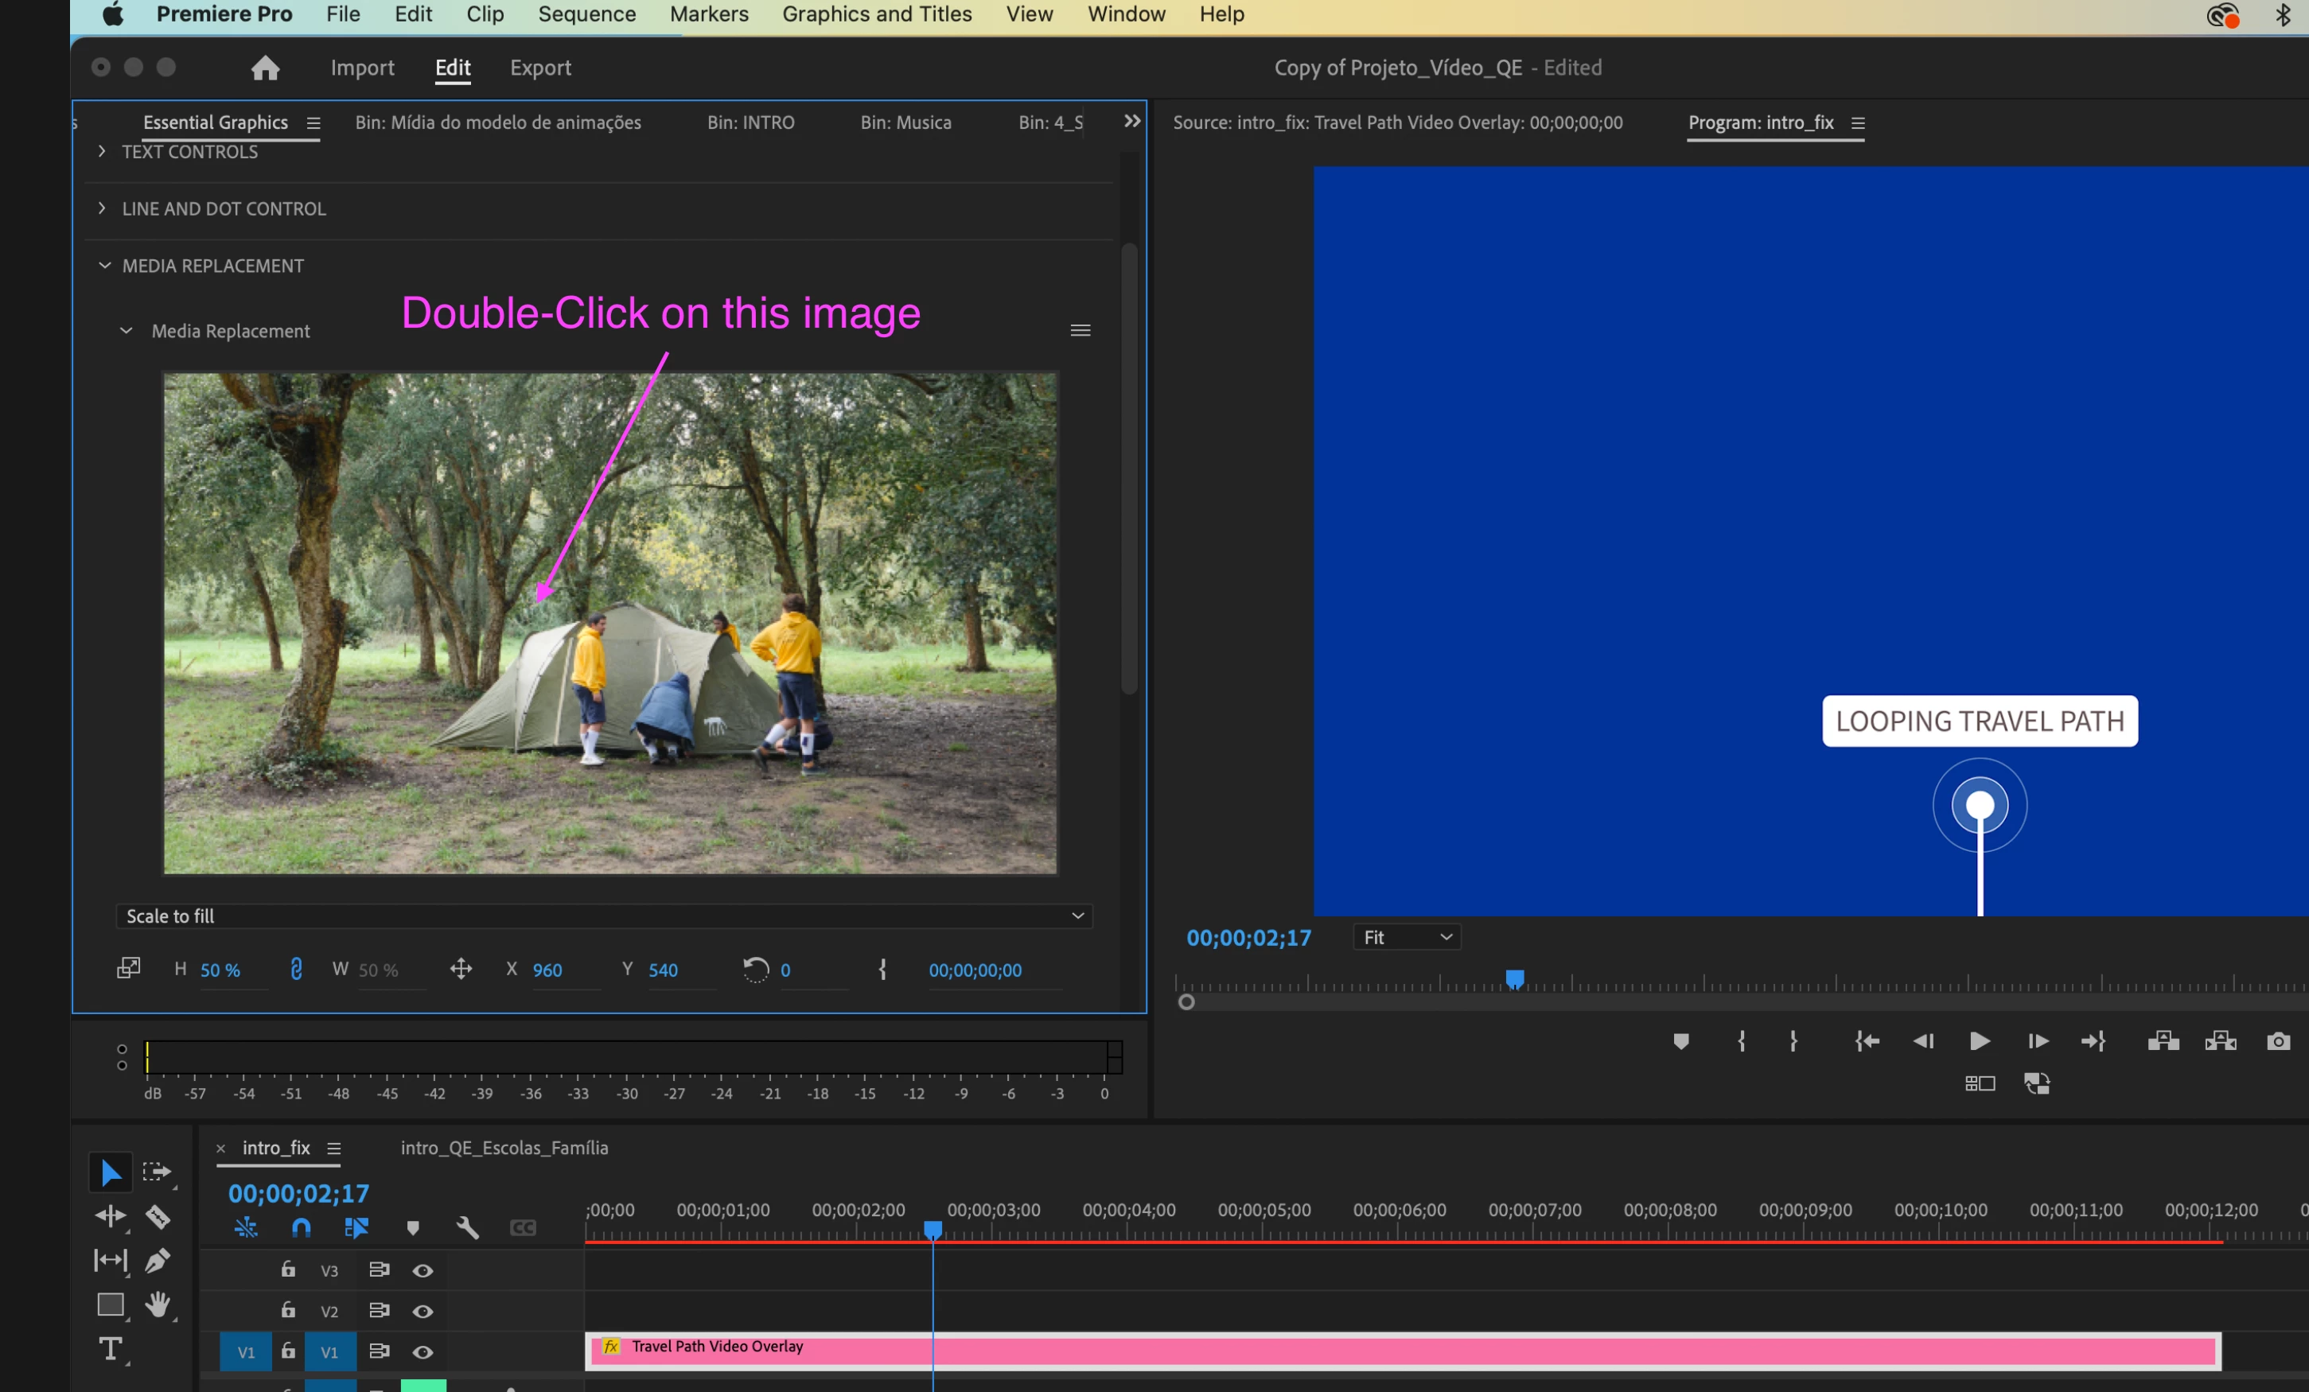Click the Export workspace button

539,68
